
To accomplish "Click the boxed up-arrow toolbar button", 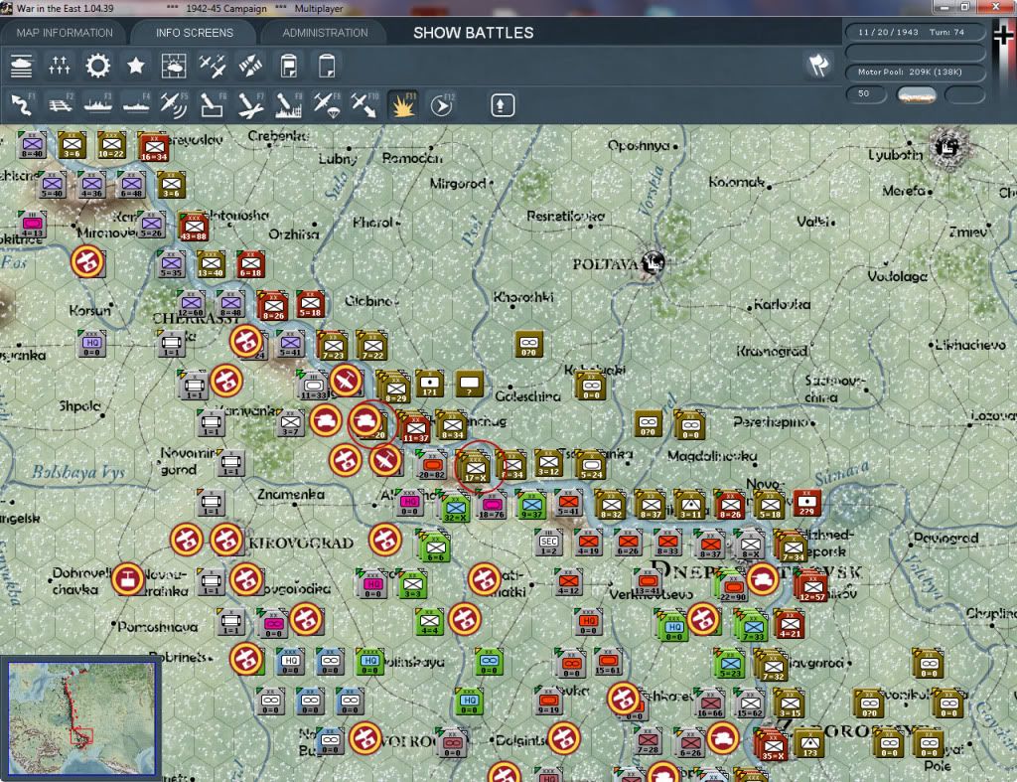I will click(503, 105).
